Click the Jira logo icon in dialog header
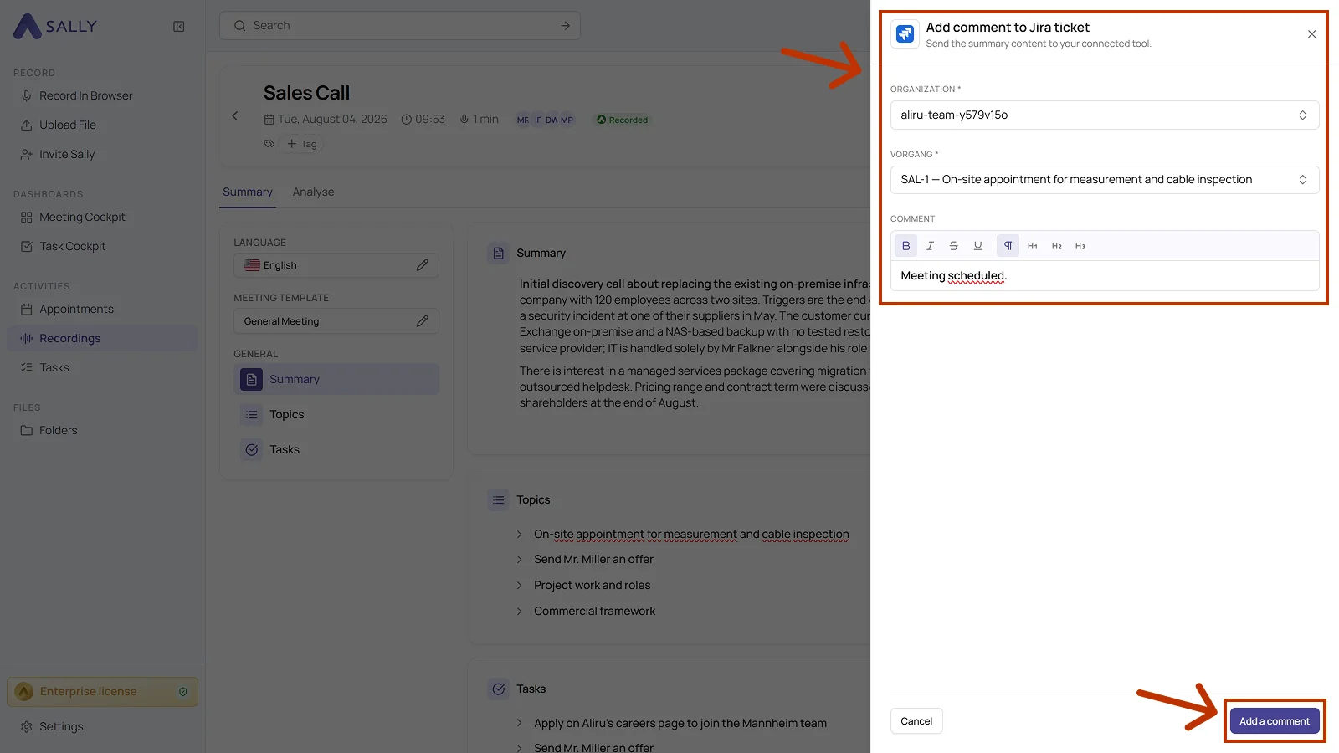This screenshot has height=753, width=1339. [x=905, y=34]
